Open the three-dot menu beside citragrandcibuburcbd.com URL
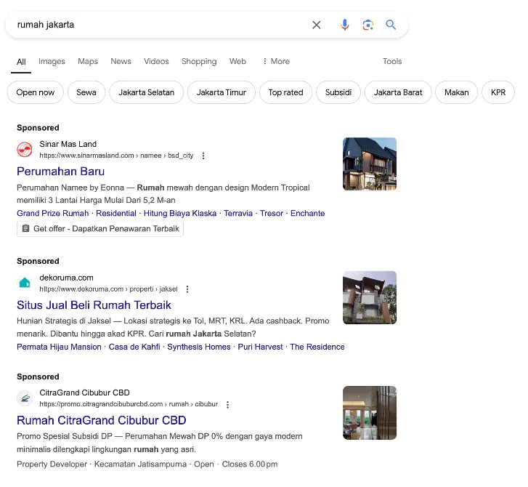The height and width of the screenshot is (487, 528). pyautogui.click(x=227, y=404)
